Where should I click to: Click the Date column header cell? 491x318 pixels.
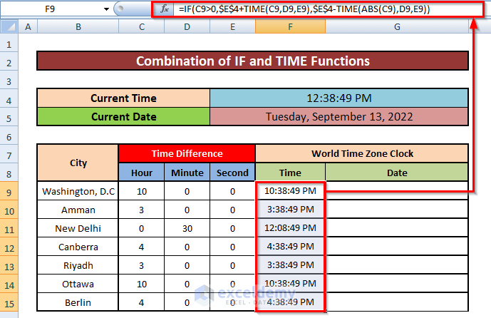396,173
